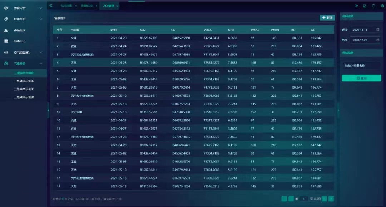The height and width of the screenshot is (207, 386).
Task: Collapse the 气象分析 sidebar menu
Action: pos(41,64)
